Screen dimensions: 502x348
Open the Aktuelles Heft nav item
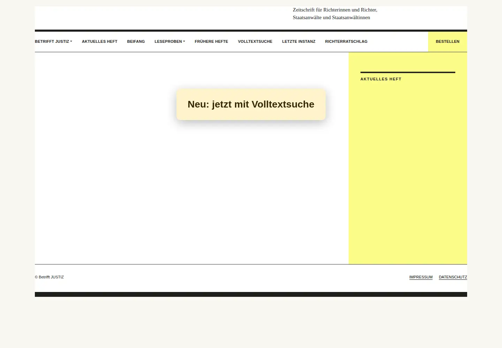coord(100,41)
